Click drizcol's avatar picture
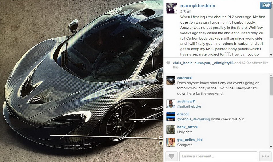 pyautogui.click(x=171, y=116)
